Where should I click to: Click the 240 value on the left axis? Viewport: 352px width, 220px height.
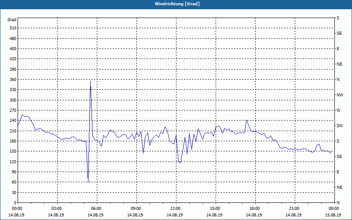point(13,121)
